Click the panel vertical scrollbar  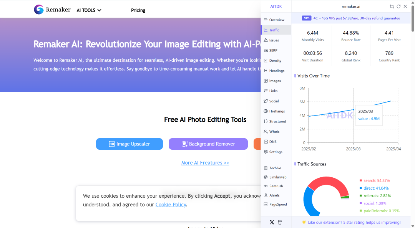point(412,18)
